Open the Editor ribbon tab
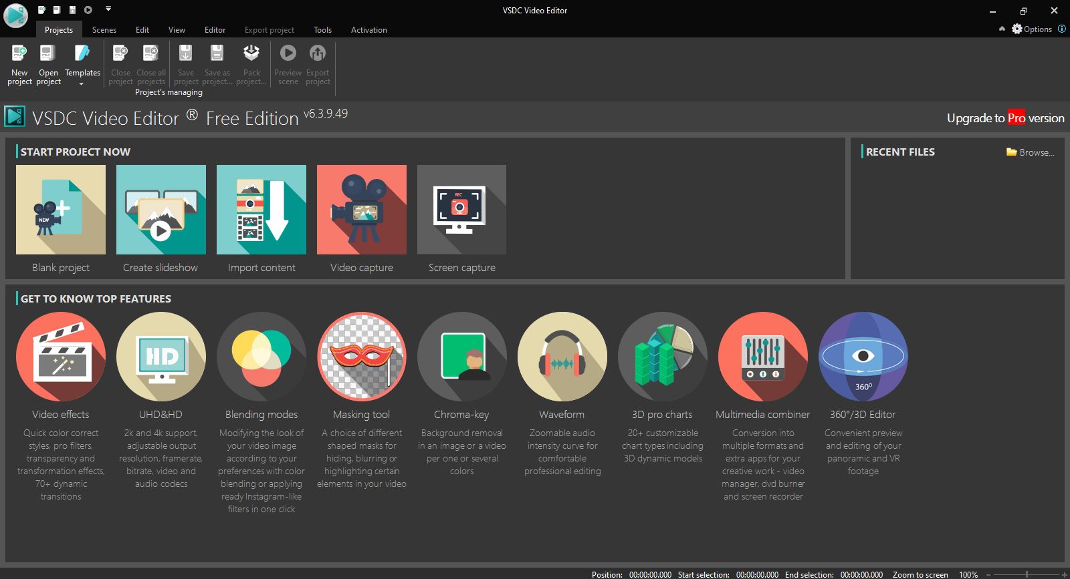 [215, 29]
